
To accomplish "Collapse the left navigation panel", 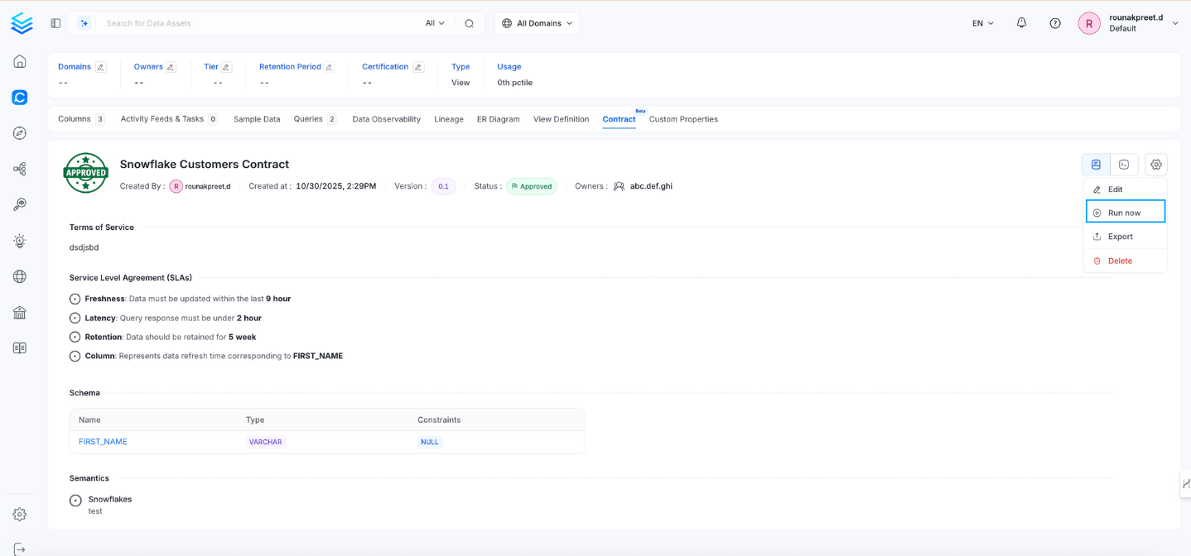I will tap(55, 22).
